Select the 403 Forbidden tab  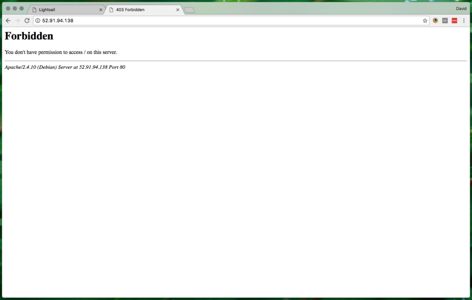(x=144, y=10)
